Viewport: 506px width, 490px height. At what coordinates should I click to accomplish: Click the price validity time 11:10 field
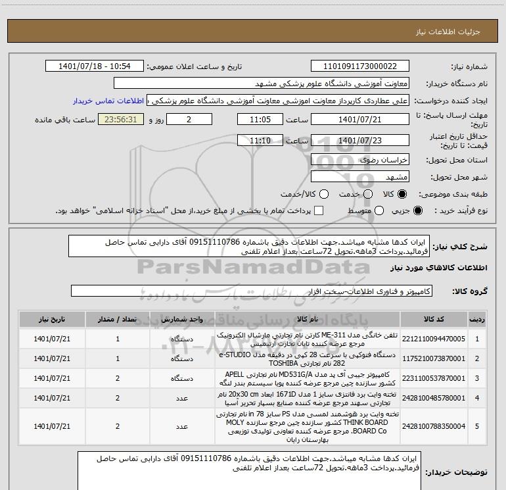[x=260, y=140]
